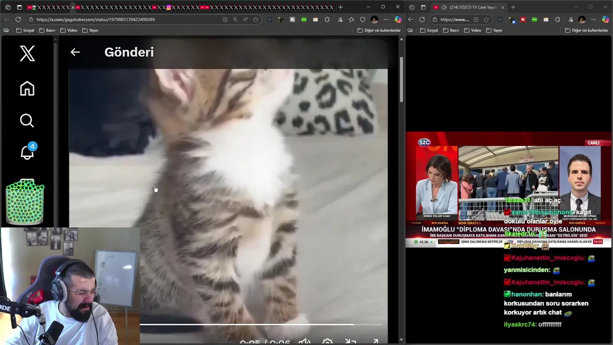
Task: Click the left page vertical scrollbar
Action: tap(401, 79)
